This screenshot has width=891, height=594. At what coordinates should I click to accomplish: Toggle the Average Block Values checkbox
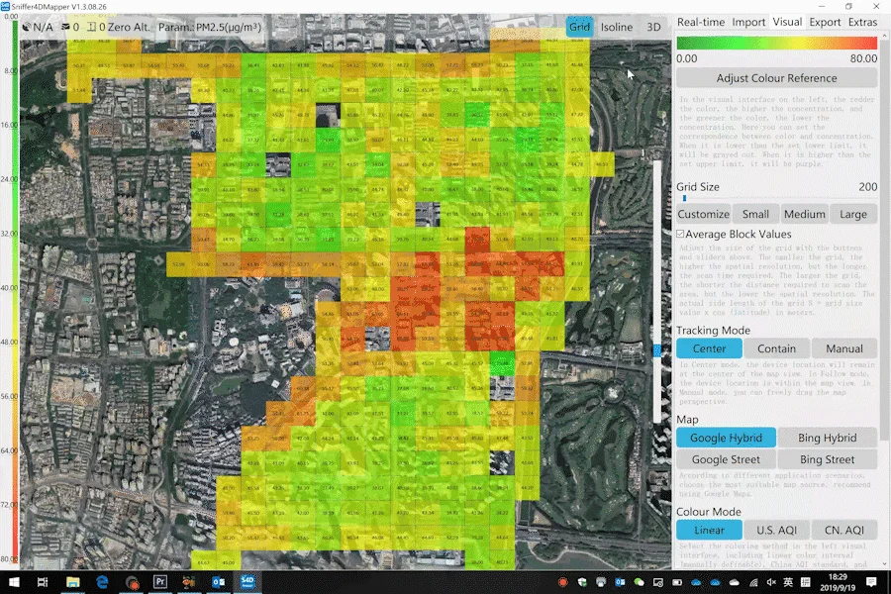681,234
